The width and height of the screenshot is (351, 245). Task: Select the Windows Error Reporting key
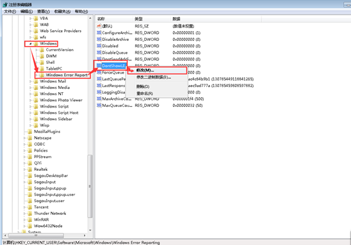click(x=67, y=75)
